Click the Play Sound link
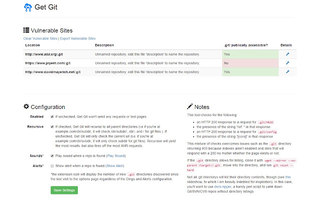321x200 pixels. click(116, 156)
